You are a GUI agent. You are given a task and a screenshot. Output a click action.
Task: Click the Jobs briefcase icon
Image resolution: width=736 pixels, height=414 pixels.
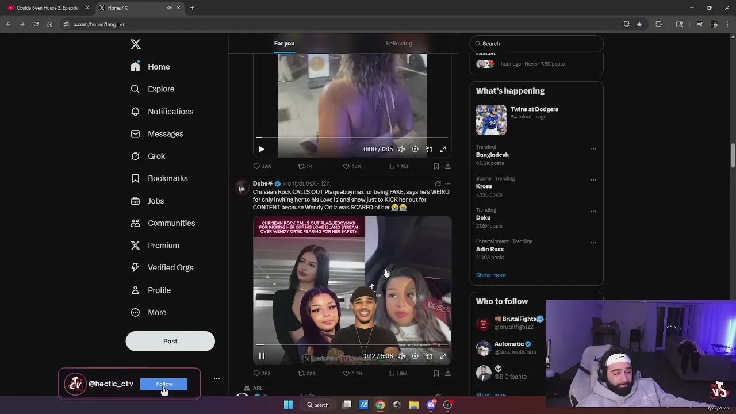[135, 201]
